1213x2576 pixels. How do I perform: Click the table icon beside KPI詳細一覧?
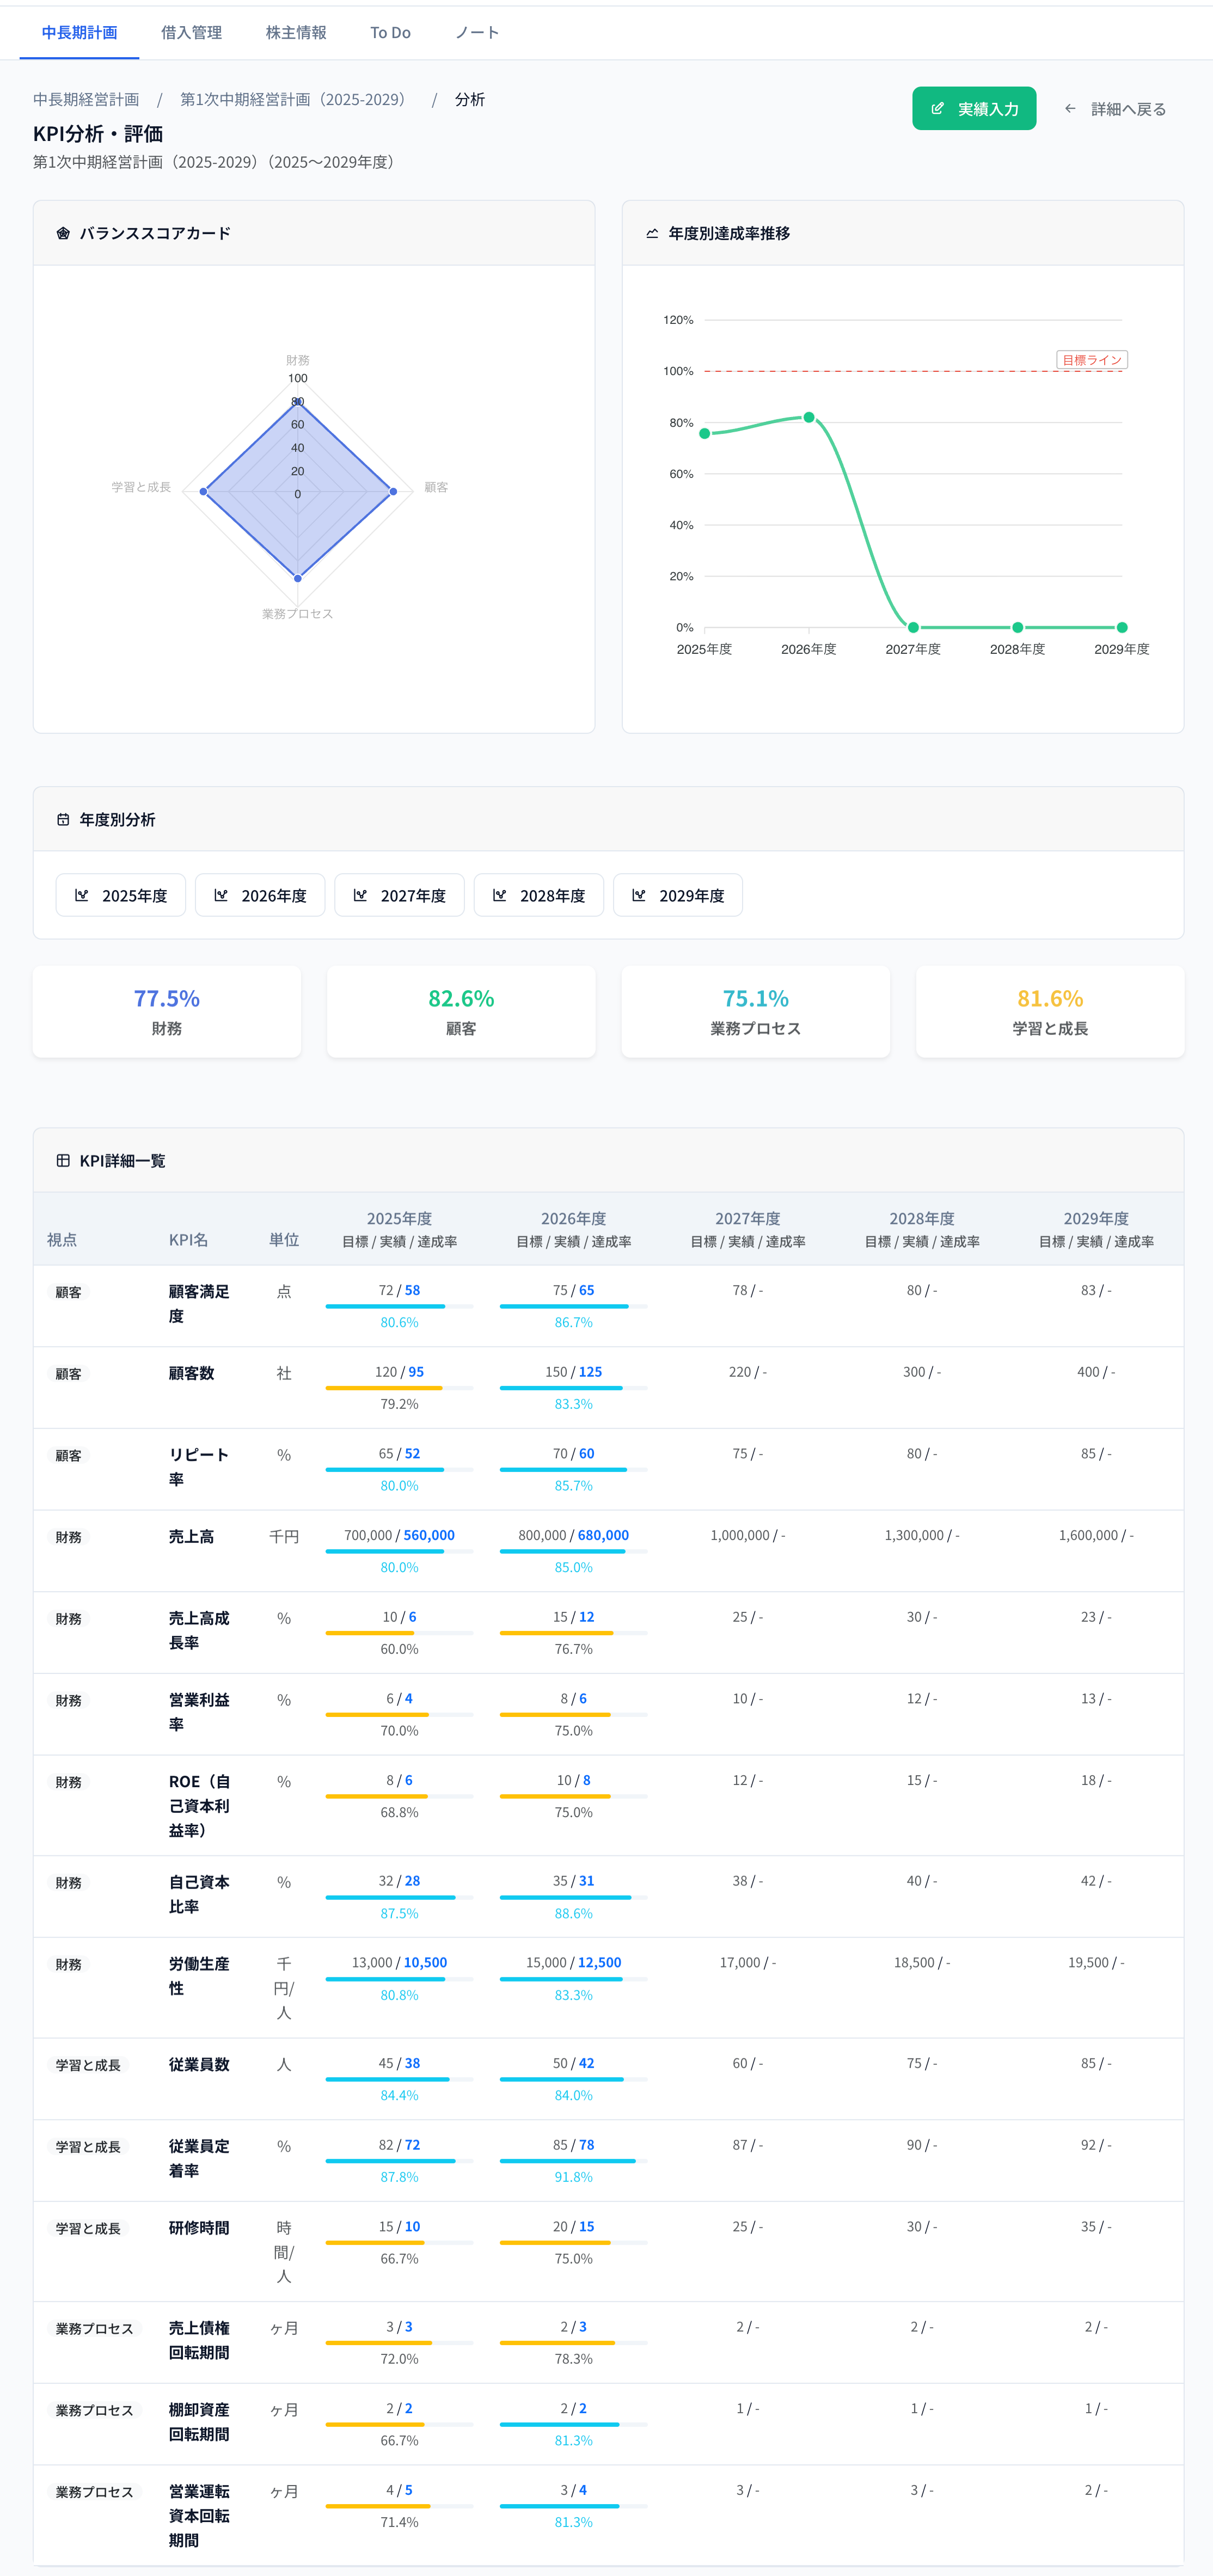(x=63, y=1160)
